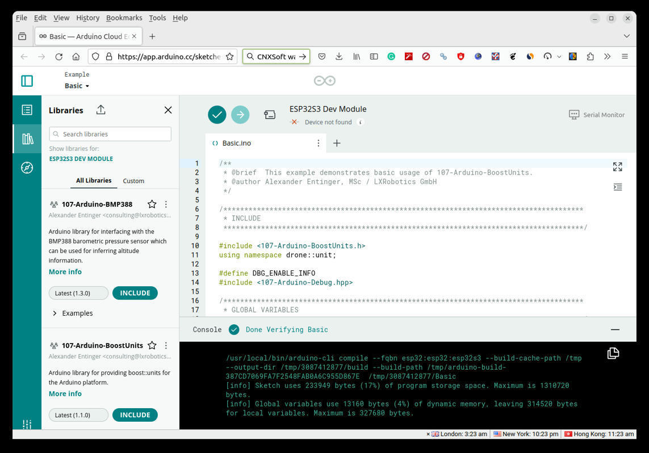This screenshot has width=649, height=453.
Task: Expand the editor to fullscreen view
Action: [618, 167]
